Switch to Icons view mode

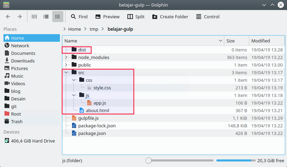coord(34,17)
